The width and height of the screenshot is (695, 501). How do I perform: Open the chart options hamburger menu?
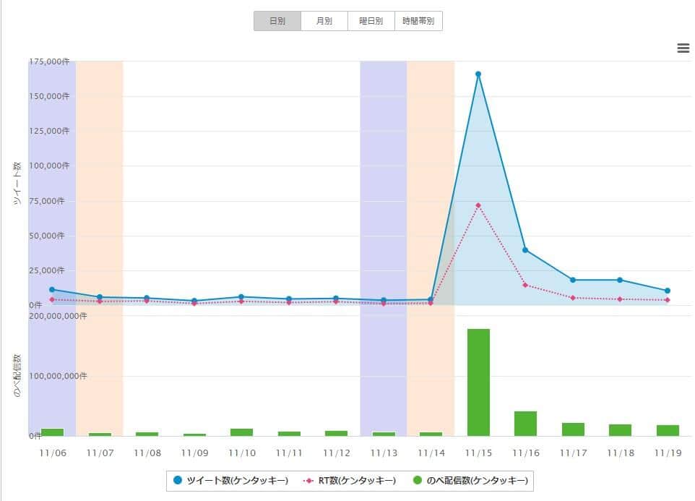[683, 47]
